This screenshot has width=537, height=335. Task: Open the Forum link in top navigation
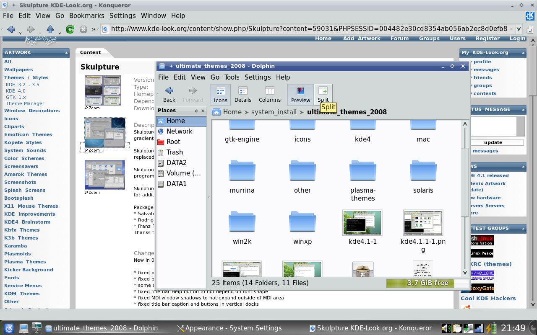pos(399,38)
